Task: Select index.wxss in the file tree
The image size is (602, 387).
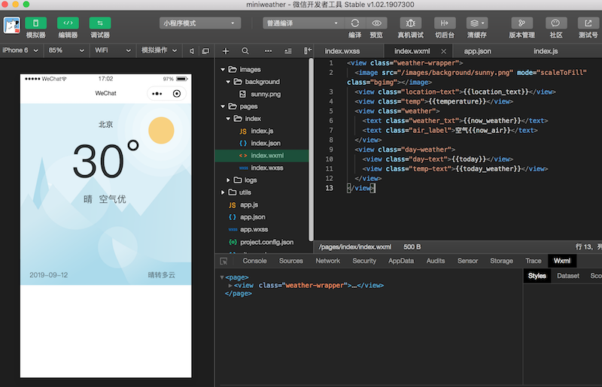Action: click(x=266, y=168)
